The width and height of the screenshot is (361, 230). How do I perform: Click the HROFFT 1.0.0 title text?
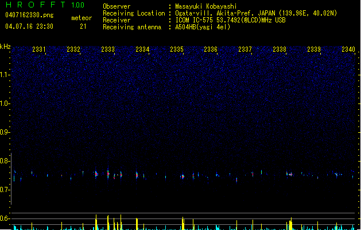point(45,5)
